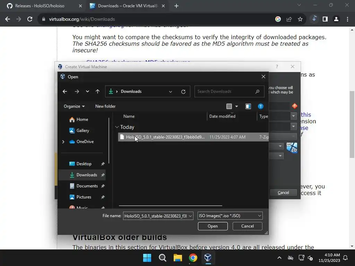The width and height of the screenshot is (355, 266).
Task: Click the webpage vertical scrollbar
Action: coord(352,124)
